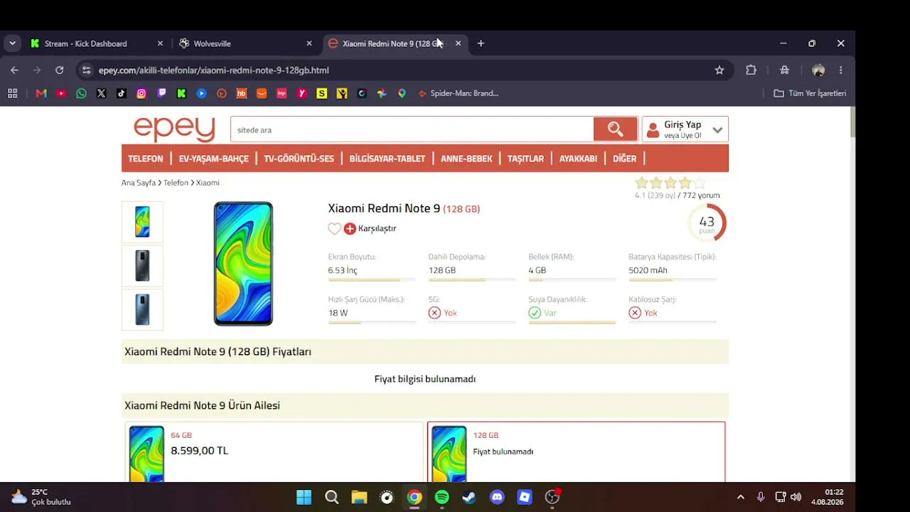
Task: Open the Tüm Yer İşaretleri bookmarks folder
Action: click(810, 93)
